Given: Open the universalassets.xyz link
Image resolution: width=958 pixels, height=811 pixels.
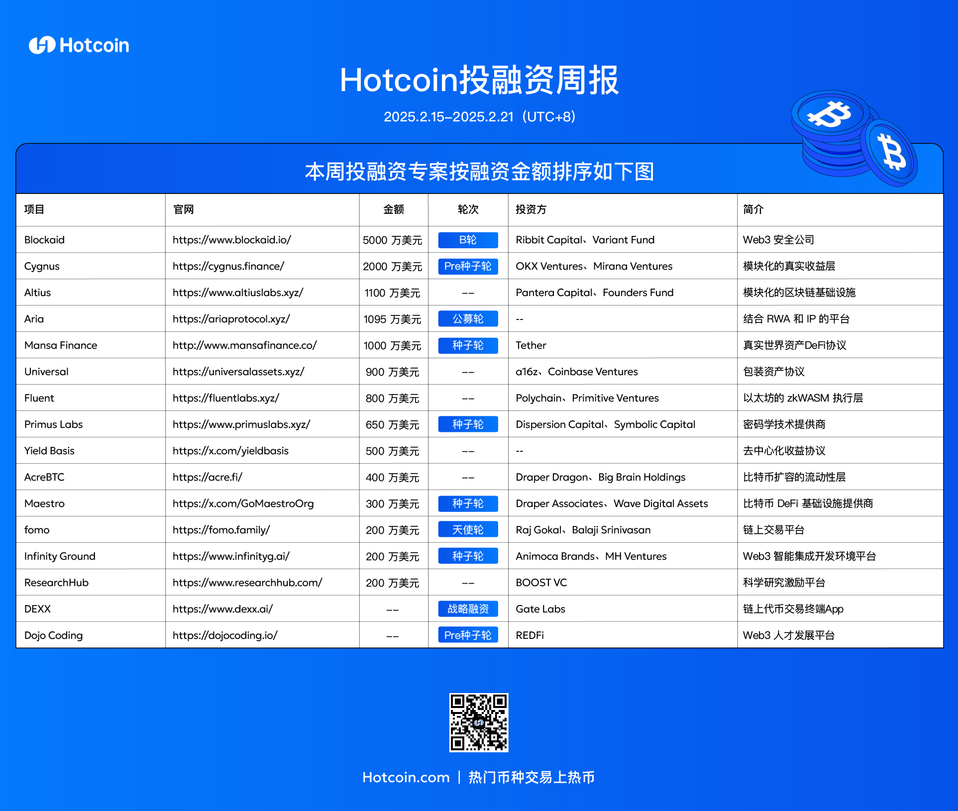Looking at the screenshot, I should (x=238, y=372).
